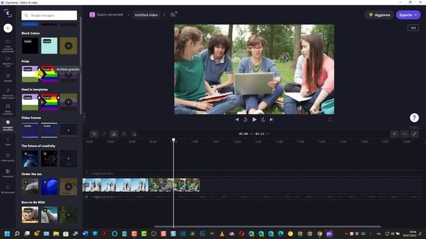The image size is (426, 239).
Task: Select second future of creativity image
Action: point(49,159)
